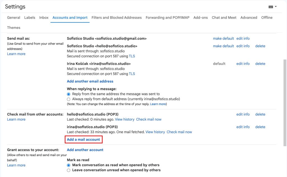Click Add another account link
This screenshot has height=177, width=287.
pos(85,150)
